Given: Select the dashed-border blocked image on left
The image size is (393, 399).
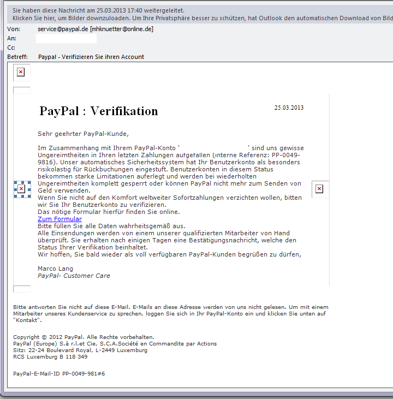Looking at the screenshot, I should [x=22, y=189].
